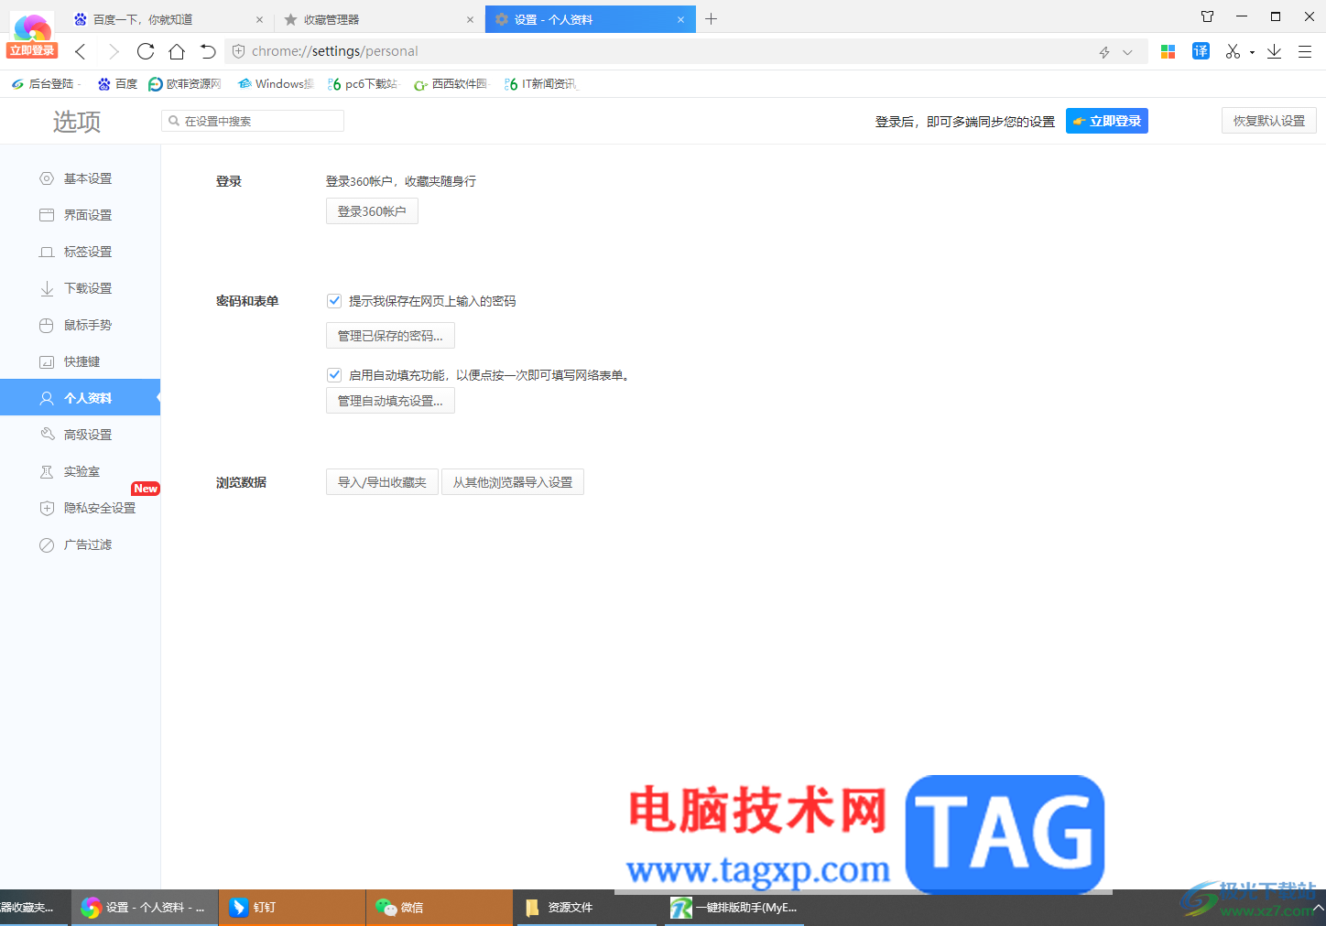Viewport: 1326px width, 926px height.
Task: Go back using the back arrow
Action: [x=81, y=51]
